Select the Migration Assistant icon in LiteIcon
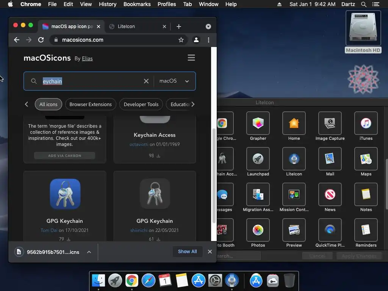This screenshot has height=291, width=388. (258, 194)
